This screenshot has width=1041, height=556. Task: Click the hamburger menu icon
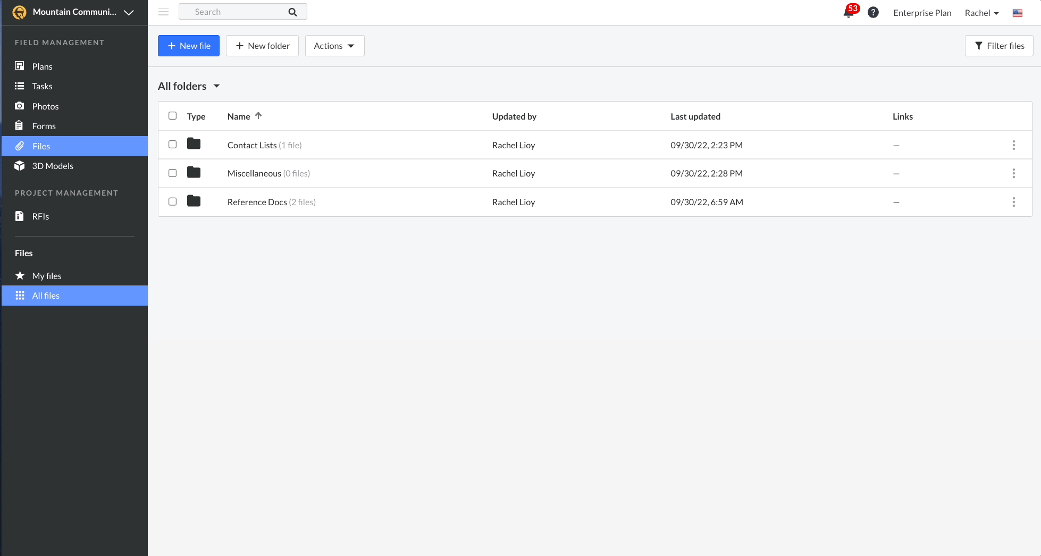pyautogui.click(x=163, y=12)
